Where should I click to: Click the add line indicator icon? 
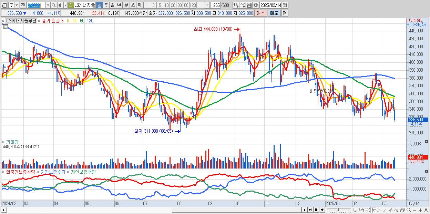243,5
